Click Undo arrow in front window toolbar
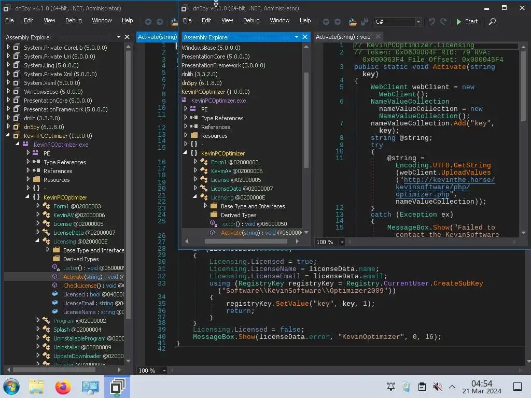This screenshot has height=398, width=531. pyautogui.click(x=431, y=21)
